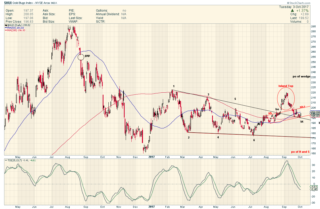Screen dimensions: 320x209
Task: Click the red Island Top ellipse
Action: pyautogui.click(x=286, y=98)
